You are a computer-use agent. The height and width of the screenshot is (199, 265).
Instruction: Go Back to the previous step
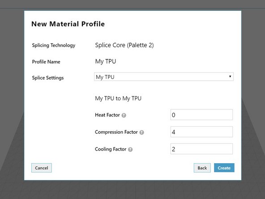202,168
